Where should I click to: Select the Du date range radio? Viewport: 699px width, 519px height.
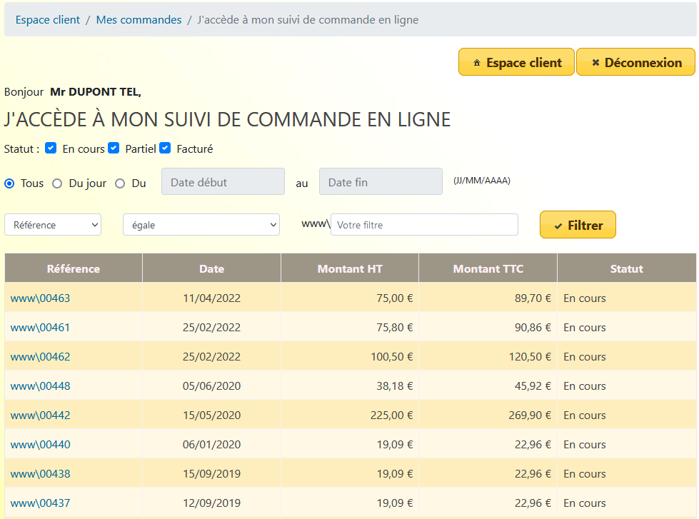(x=120, y=183)
